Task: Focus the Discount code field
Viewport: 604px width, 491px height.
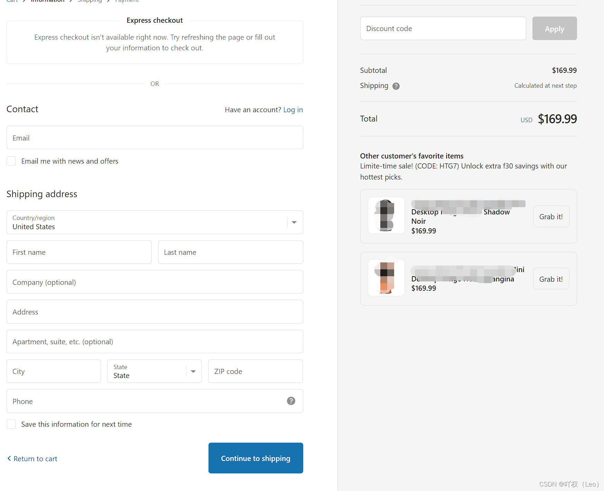Action: tap(443, 28)
